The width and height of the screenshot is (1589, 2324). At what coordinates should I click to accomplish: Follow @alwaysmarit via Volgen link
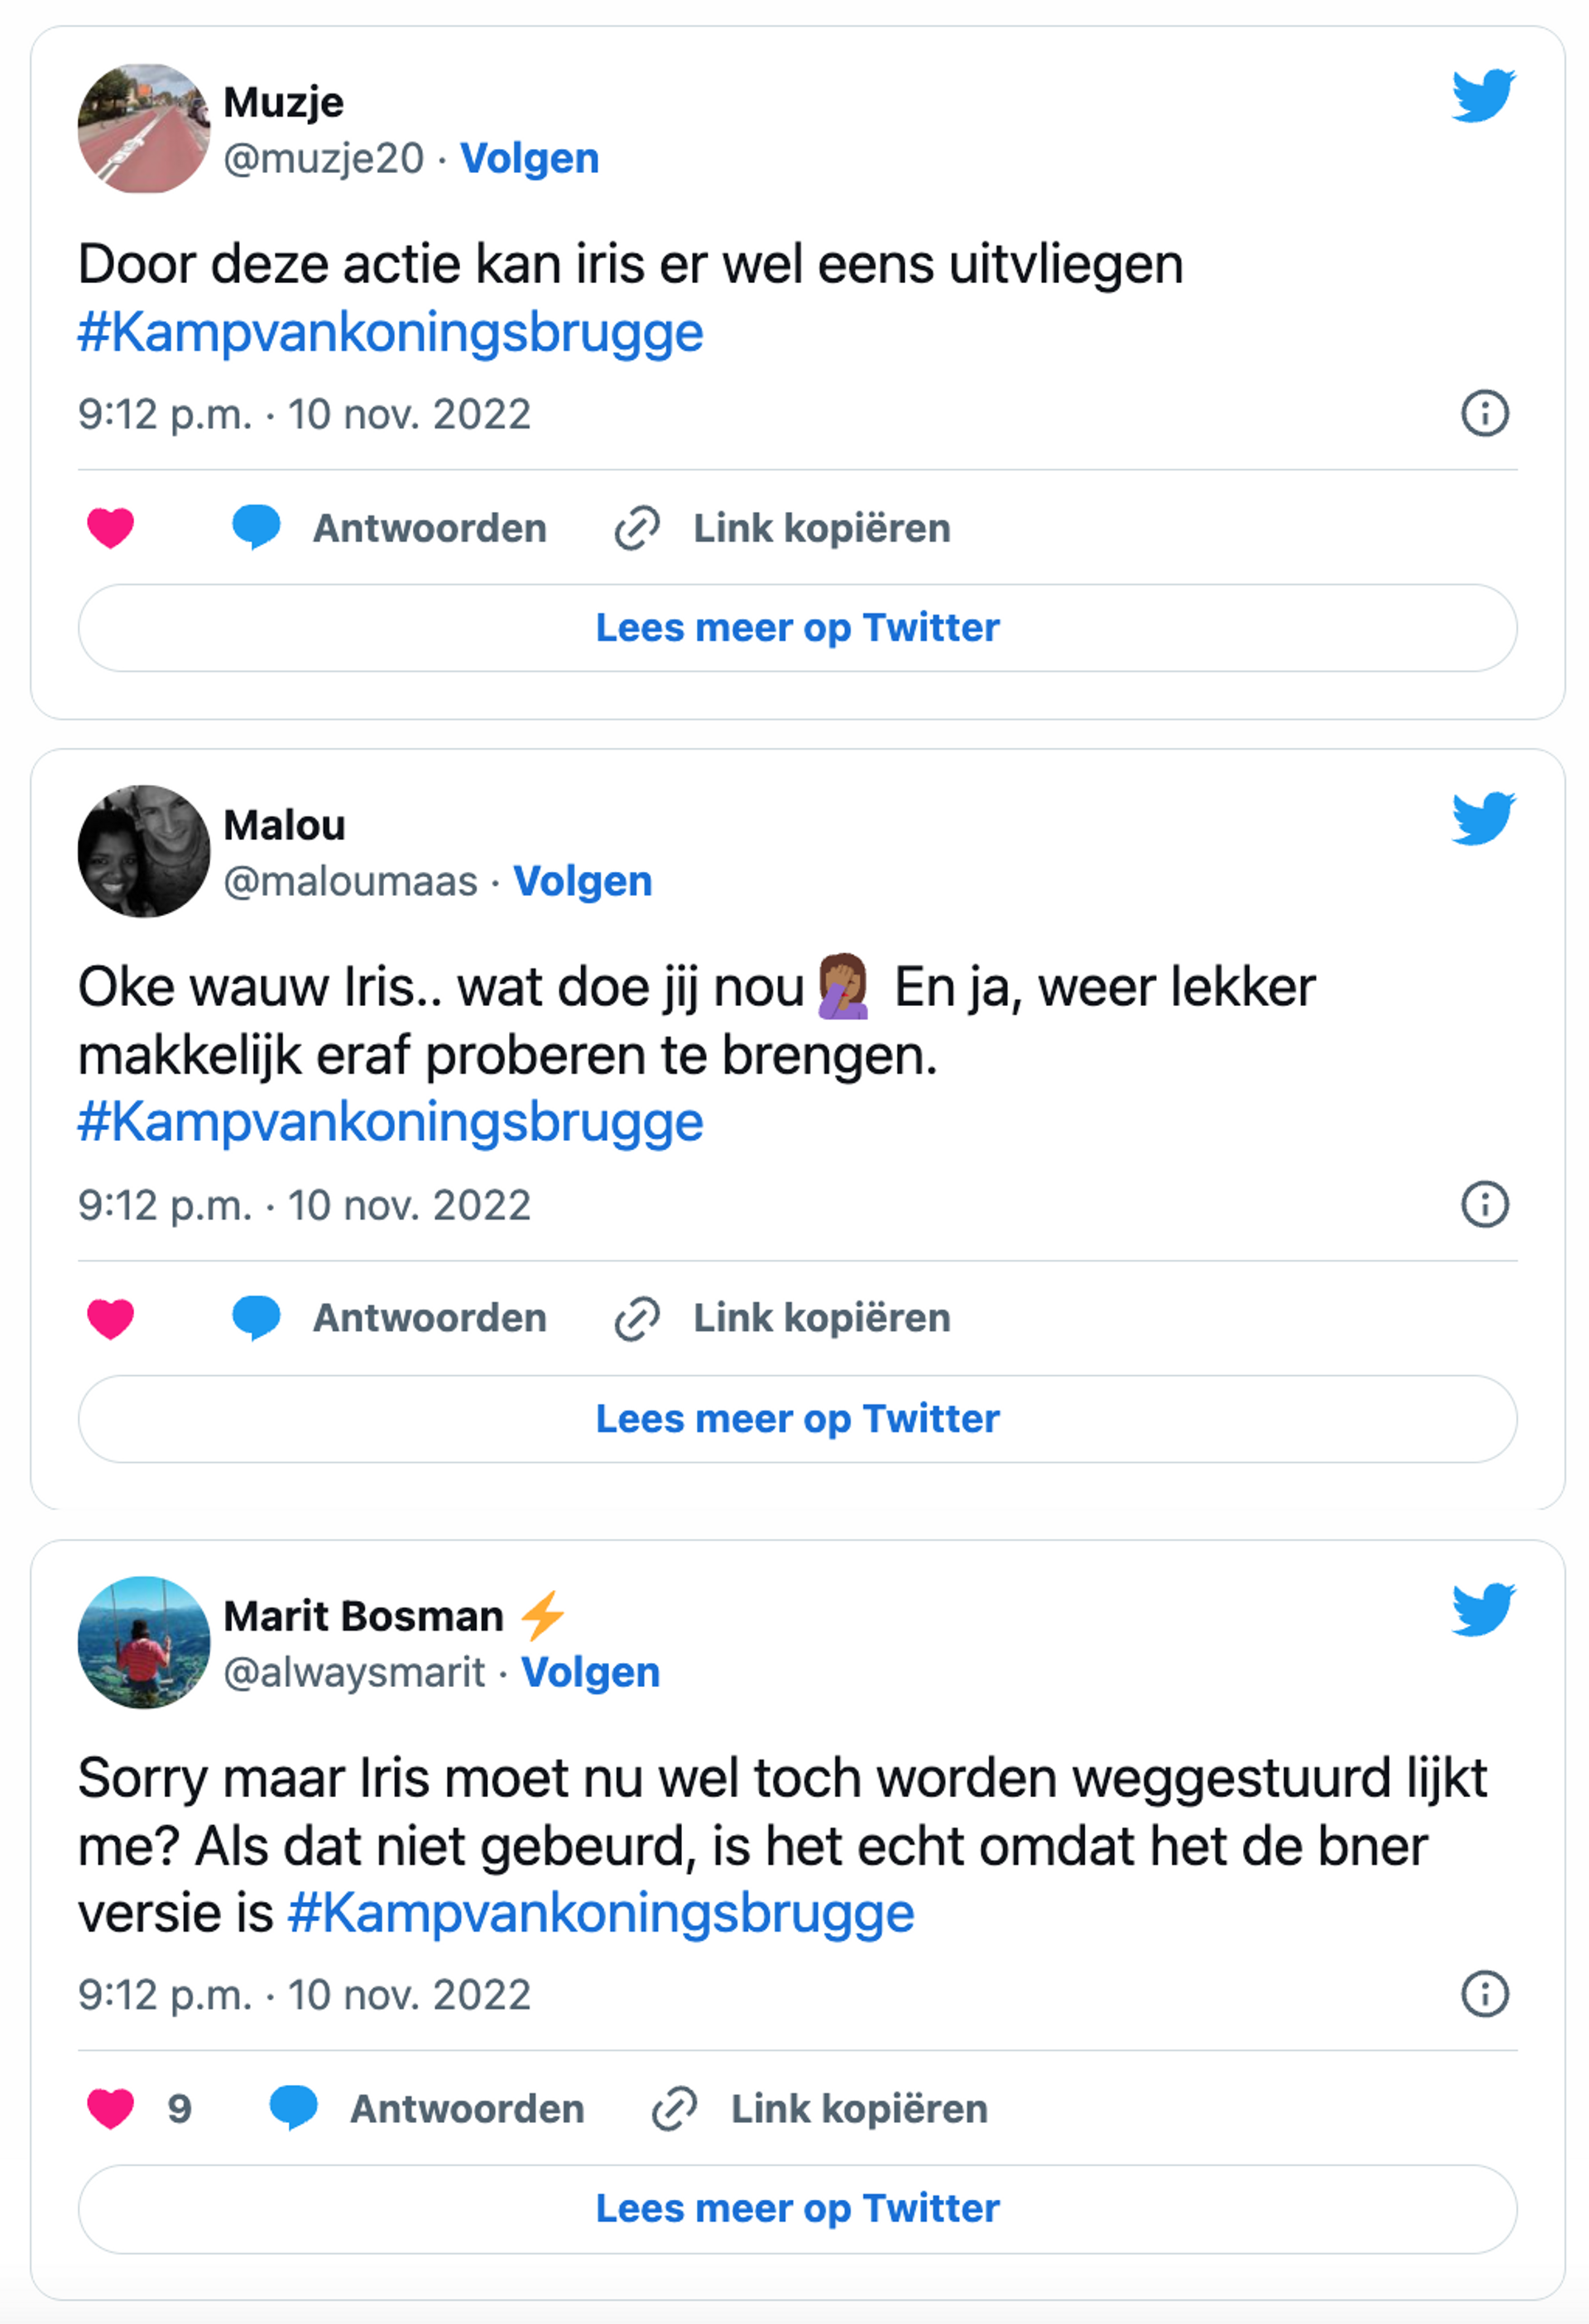click(x=590, y=1672)
